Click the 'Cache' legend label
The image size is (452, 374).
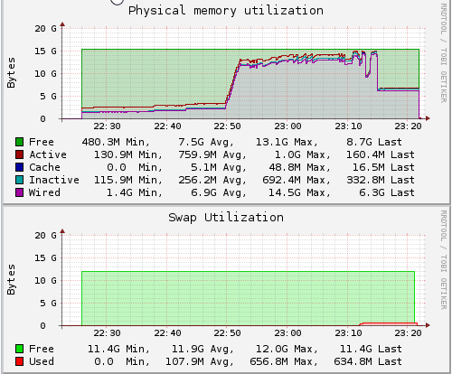point(44,167)
